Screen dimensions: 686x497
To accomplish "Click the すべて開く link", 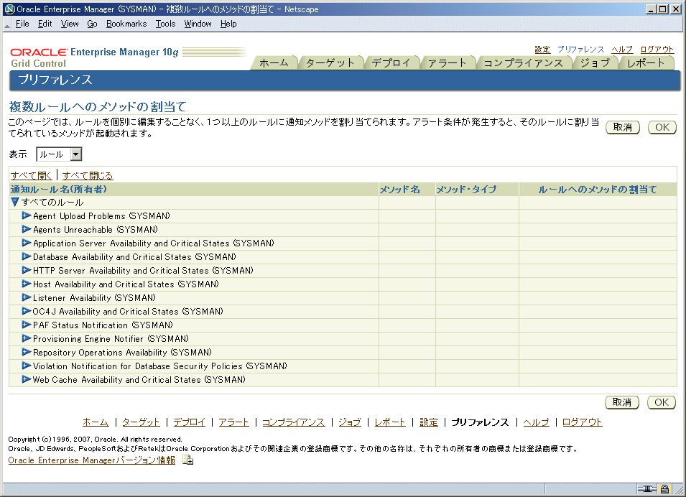I will [x=31, y=175].
